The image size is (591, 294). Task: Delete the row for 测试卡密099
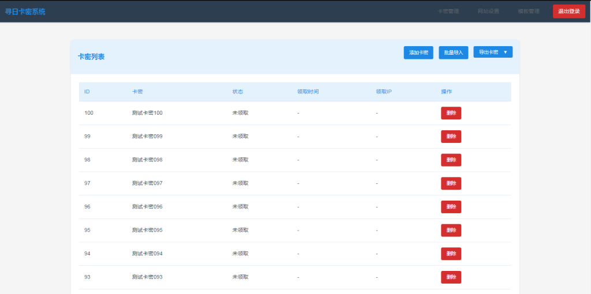coord(451,137)
